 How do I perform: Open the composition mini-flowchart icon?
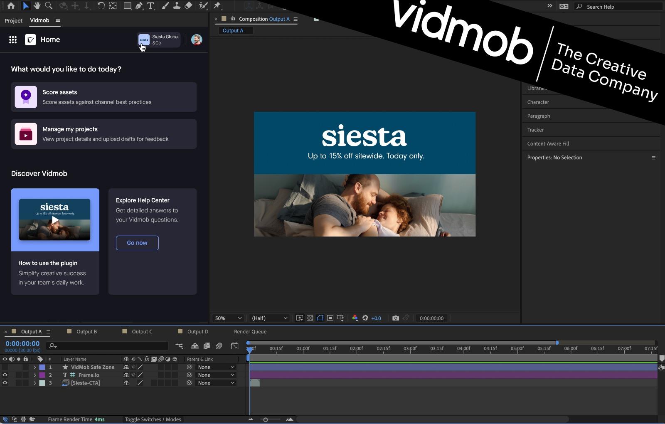tap(179, 346)
